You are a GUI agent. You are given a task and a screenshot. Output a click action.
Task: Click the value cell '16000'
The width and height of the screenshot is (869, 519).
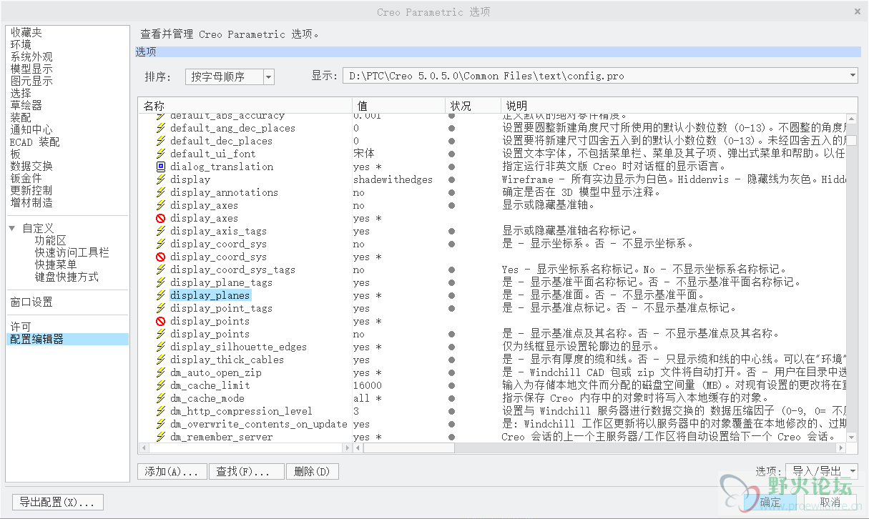367,385
